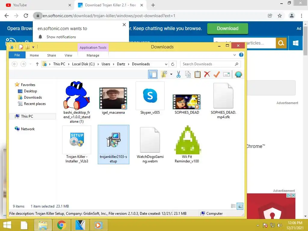
Task: Click Local Disk (C:) in address breadcrumb
Action: [83, 64]
